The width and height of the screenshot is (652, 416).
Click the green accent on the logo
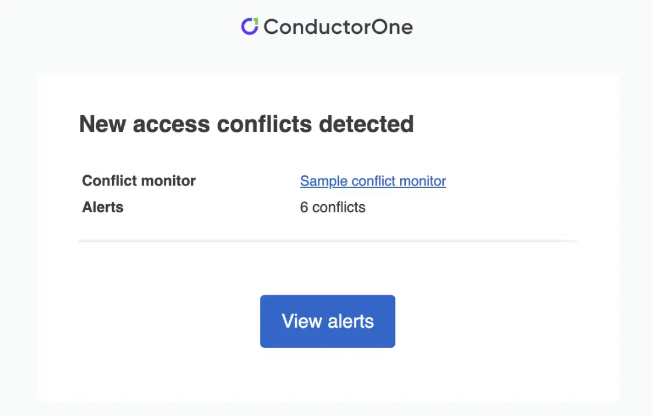click(x=255, y=21)
